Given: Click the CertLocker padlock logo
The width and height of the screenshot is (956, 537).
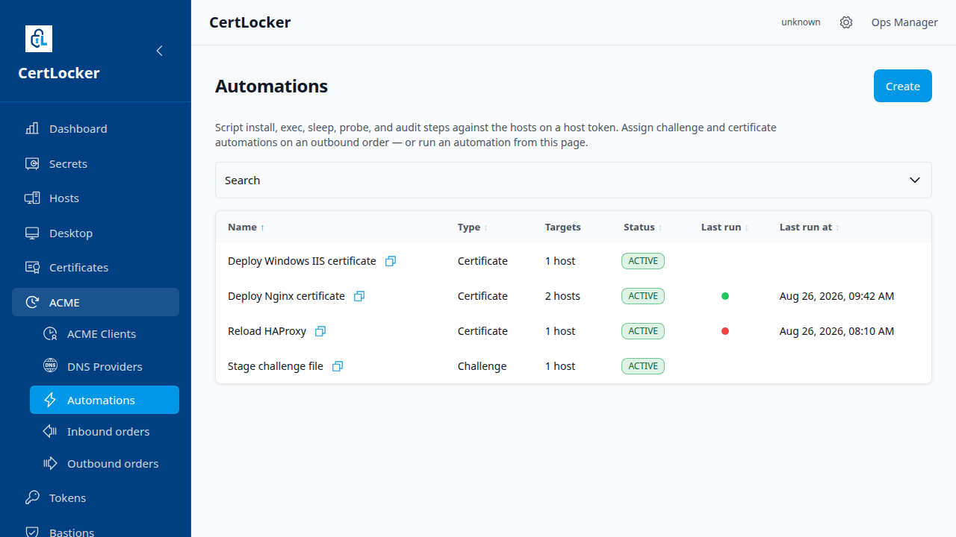Looking at the screenshot, I should (39, 39).
